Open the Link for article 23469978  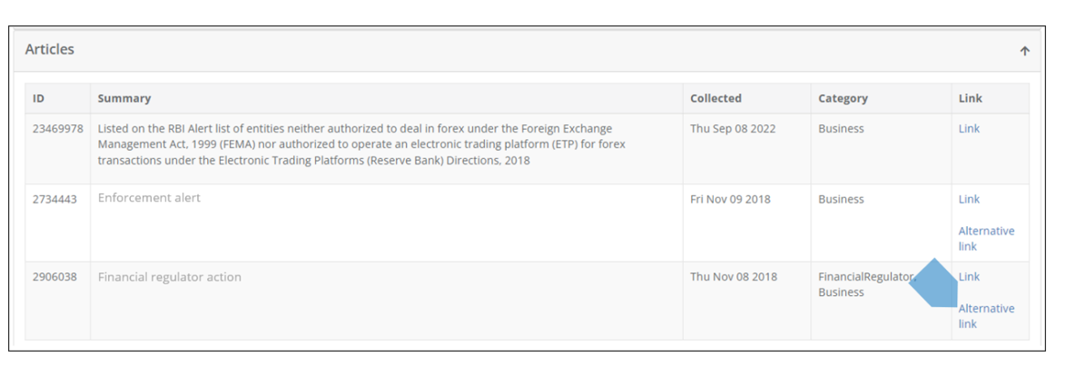pyautogui.click(x=969, y=129)
